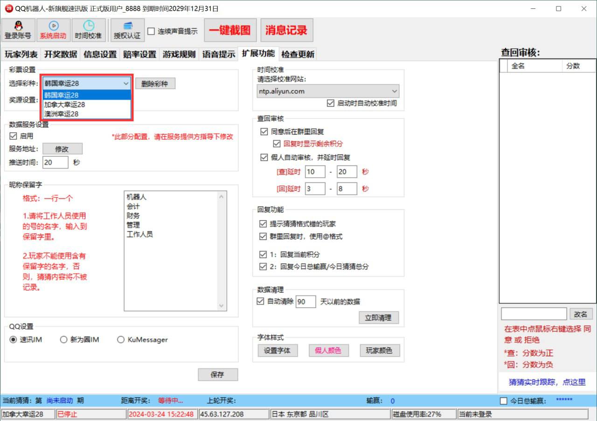
Task: Click the 分数 column header
Action: click(579, 66)
